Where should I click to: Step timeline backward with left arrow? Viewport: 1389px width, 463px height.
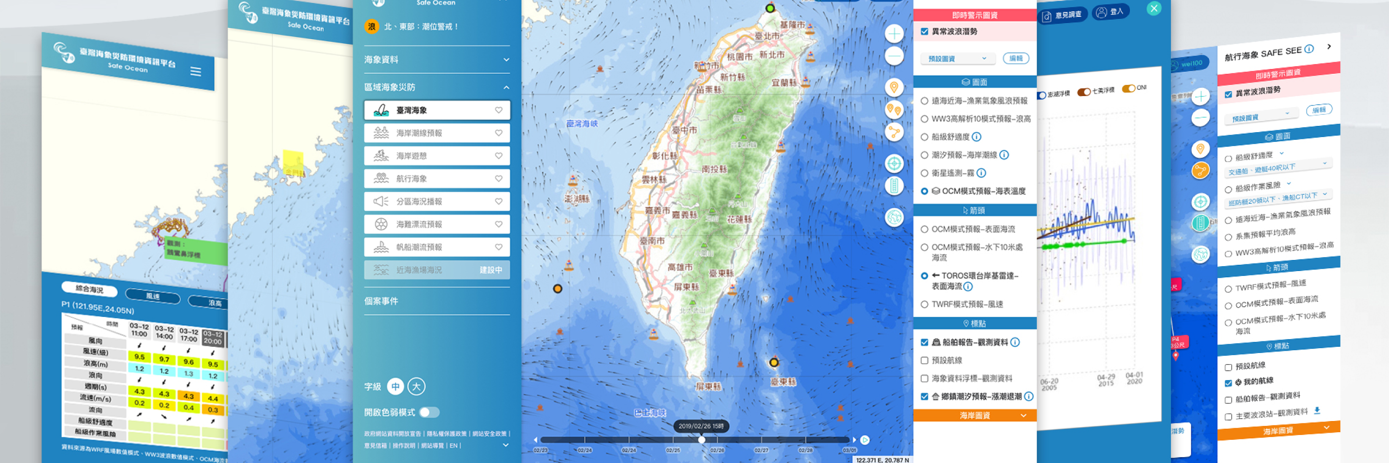(x=535, y=440)
